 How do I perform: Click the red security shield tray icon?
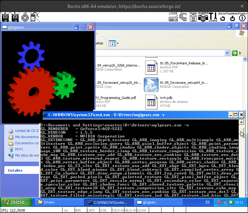click(x=219, y=202)
